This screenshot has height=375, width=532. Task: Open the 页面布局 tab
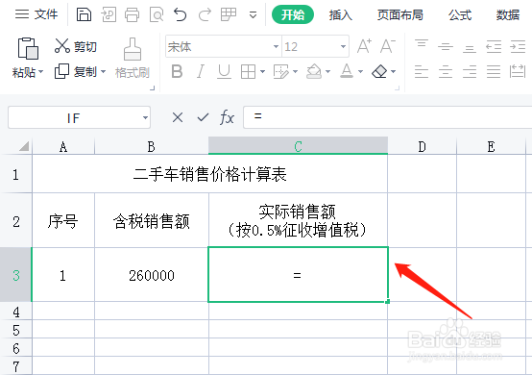[400, 15]
